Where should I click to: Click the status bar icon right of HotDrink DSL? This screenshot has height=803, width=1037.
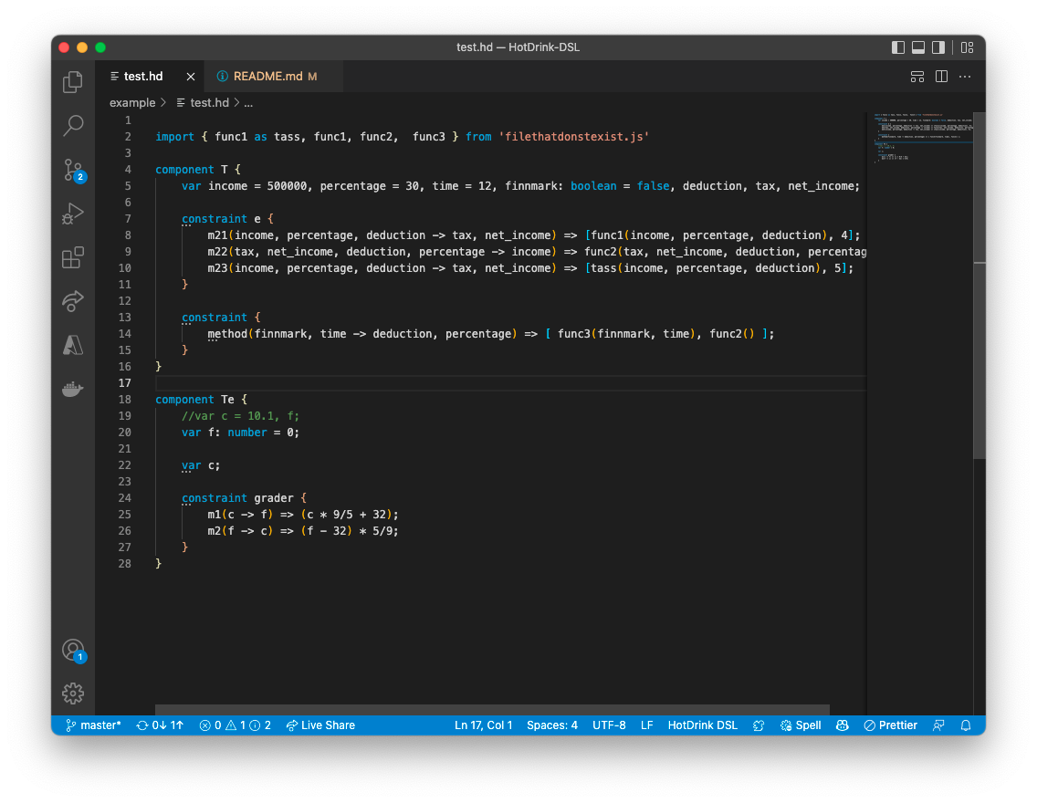click(x=759, y=725)
